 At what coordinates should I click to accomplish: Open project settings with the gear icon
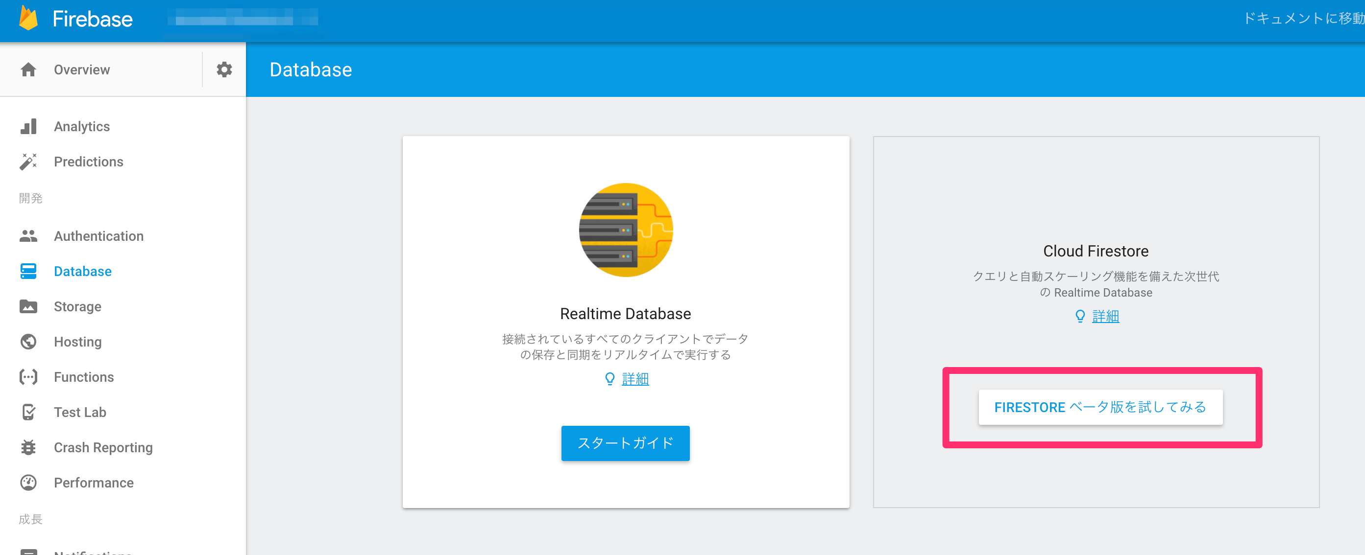224,69
